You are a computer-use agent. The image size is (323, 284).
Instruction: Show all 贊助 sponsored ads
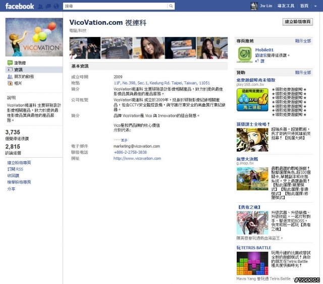[303, 72]
